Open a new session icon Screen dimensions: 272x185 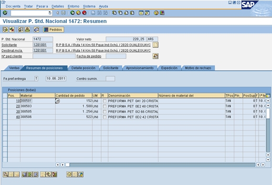(141, 13)
